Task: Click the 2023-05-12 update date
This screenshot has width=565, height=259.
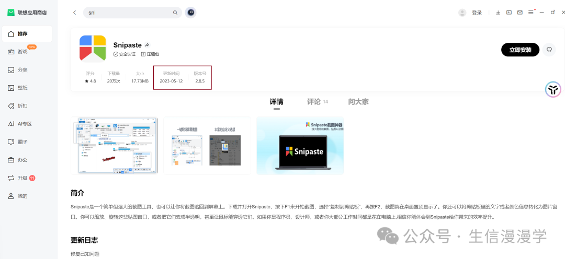Action: click(x=171, y=81)
